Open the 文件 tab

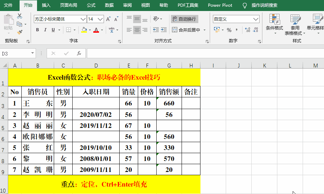coord(8,5)
